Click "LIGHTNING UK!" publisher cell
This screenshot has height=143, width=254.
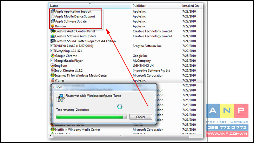click(144, 65)
